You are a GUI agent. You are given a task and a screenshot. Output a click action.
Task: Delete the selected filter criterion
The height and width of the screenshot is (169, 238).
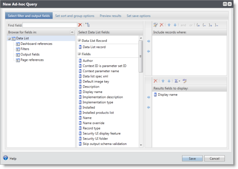(x=161, y=25)
